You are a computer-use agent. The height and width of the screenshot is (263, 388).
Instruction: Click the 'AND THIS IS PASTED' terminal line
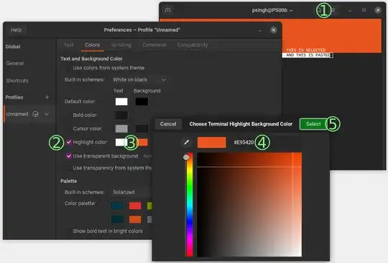(308, 55)
